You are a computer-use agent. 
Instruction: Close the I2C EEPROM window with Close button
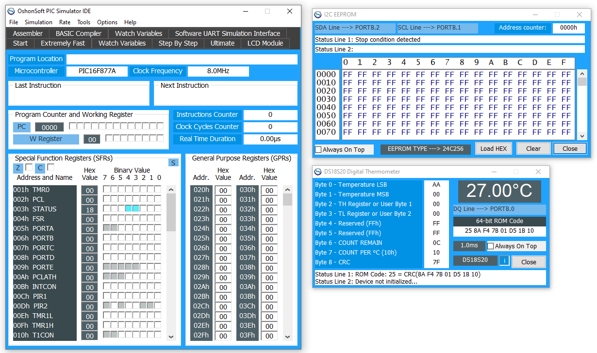570,148
